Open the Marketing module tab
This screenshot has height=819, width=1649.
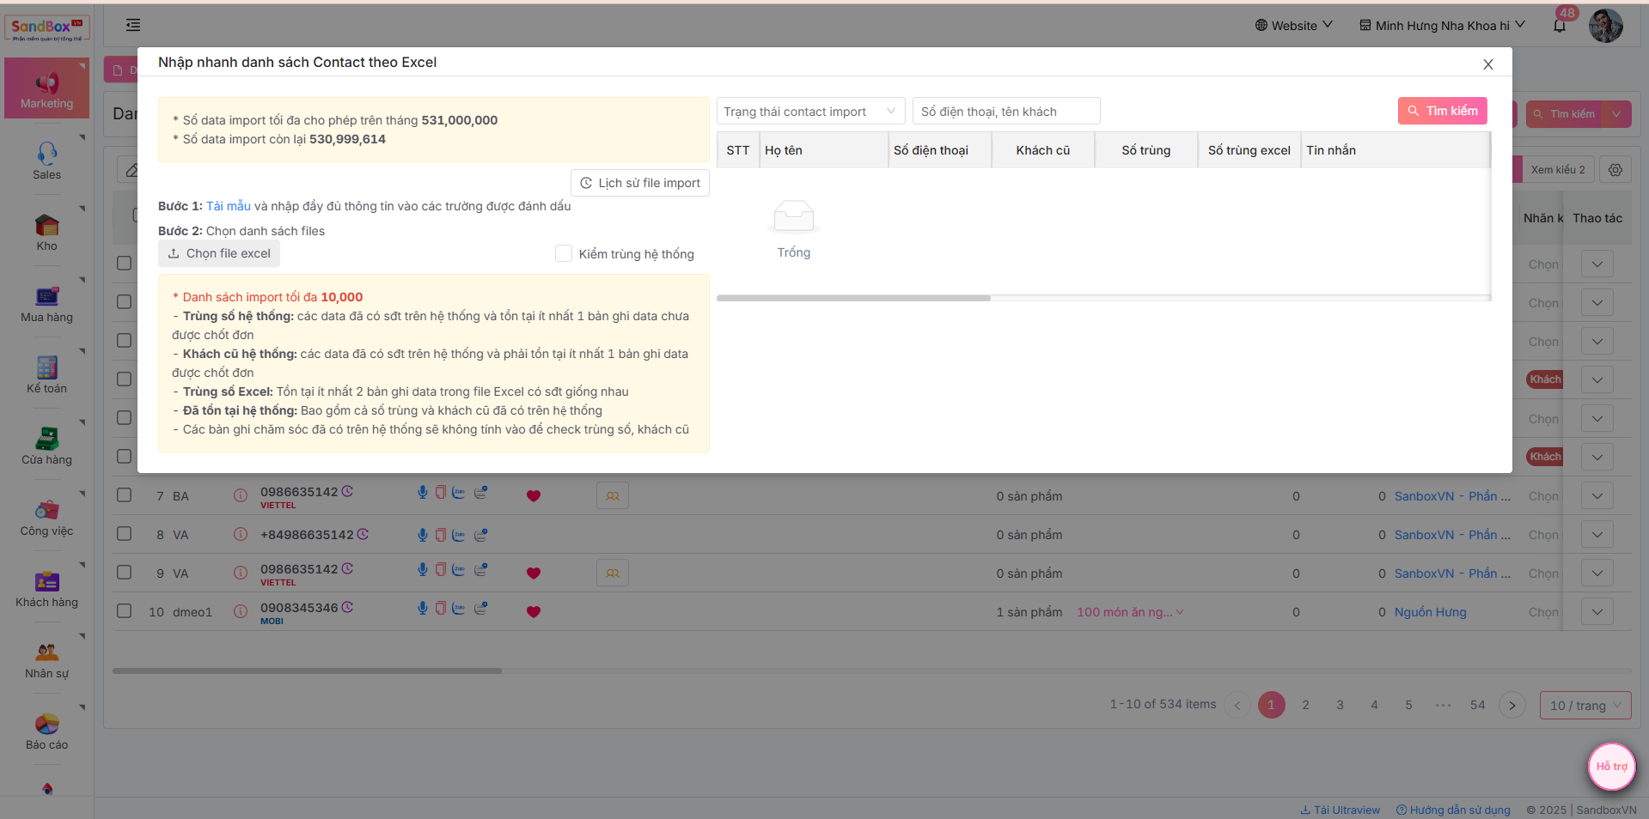click(x=46, y=89)
